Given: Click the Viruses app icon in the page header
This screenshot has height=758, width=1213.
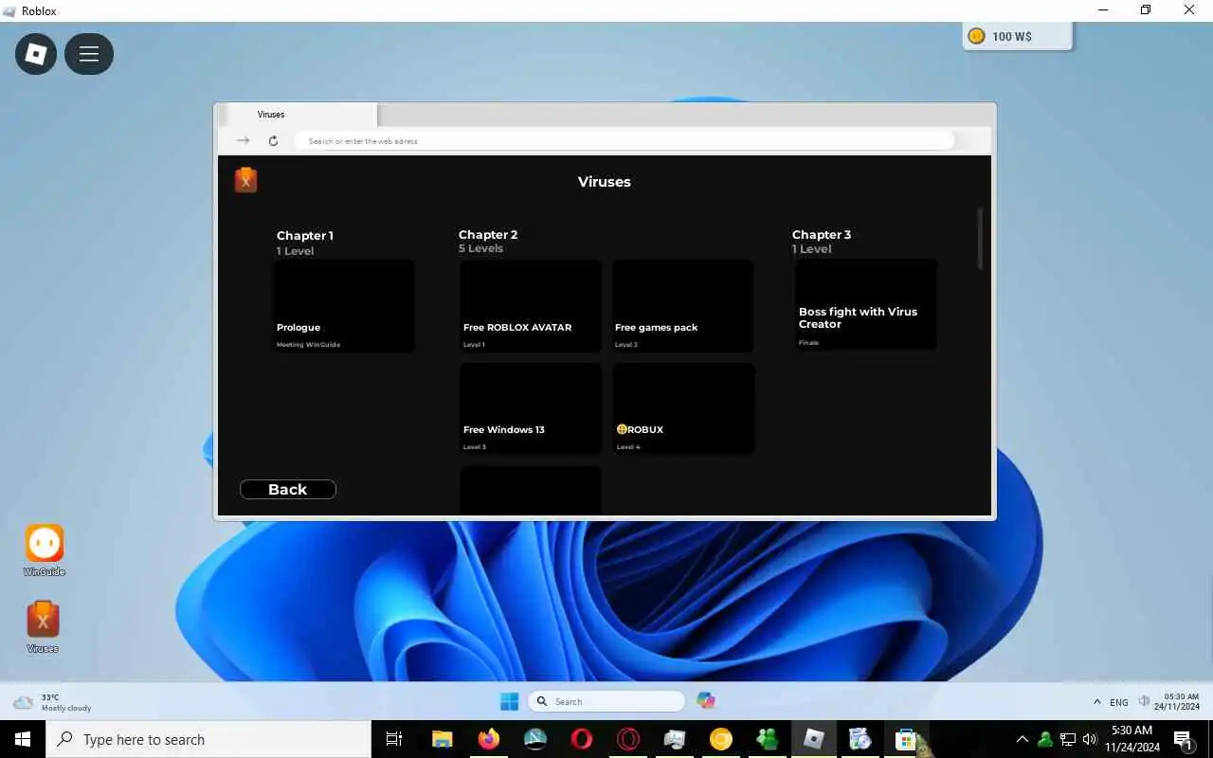Looking at the screenshot, I should click(245, 179).
